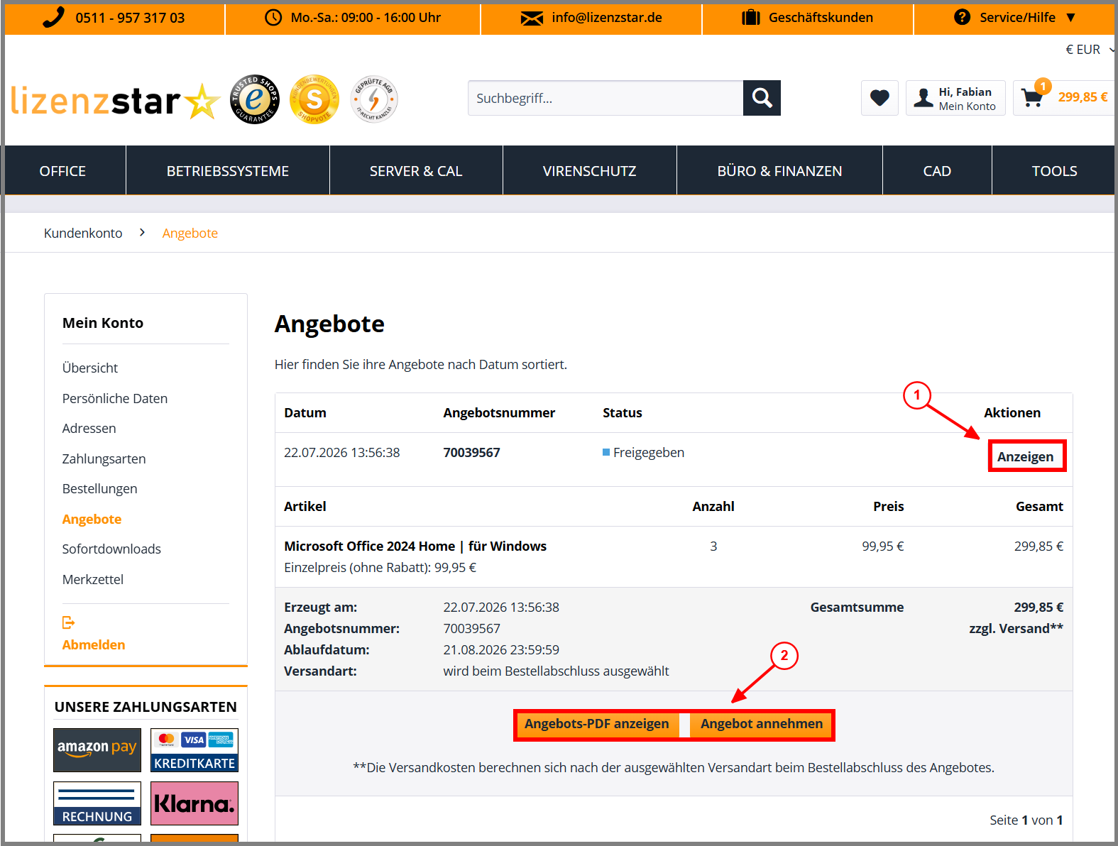Open the CAD menu
Image resolution: width=1118 pixels, height=846 pixels.
[937, 171]
